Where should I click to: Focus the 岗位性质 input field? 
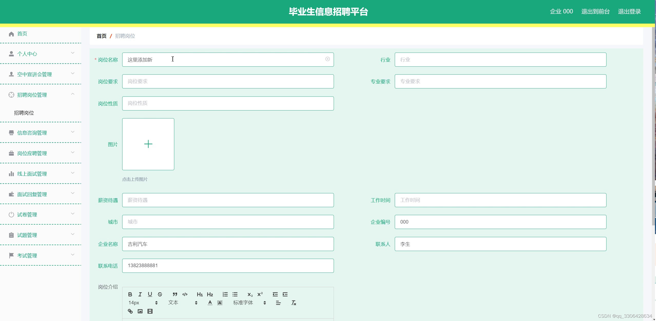tap(228, 103)
